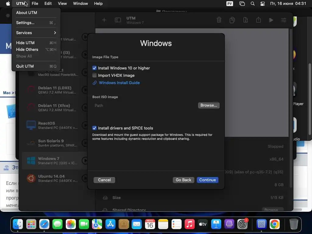Viewport: 312px width, 234px height.
Task: Open the Help menu
Action: pos(98,4)
